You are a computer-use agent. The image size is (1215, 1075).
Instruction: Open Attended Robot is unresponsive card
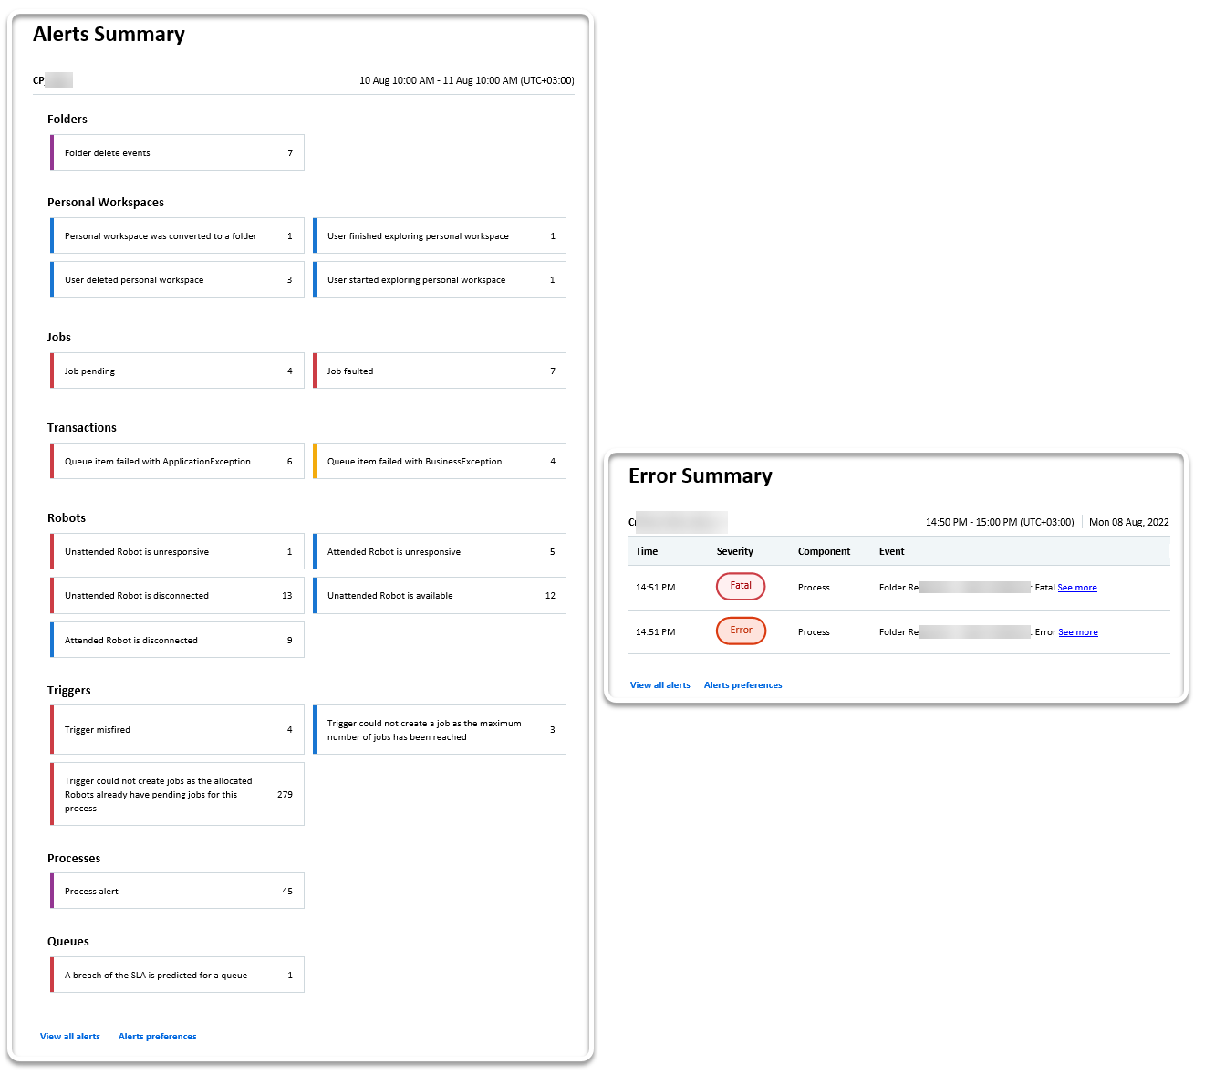(x=440, y=551)
